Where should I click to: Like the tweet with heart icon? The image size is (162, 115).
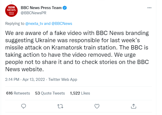point(97,106)
